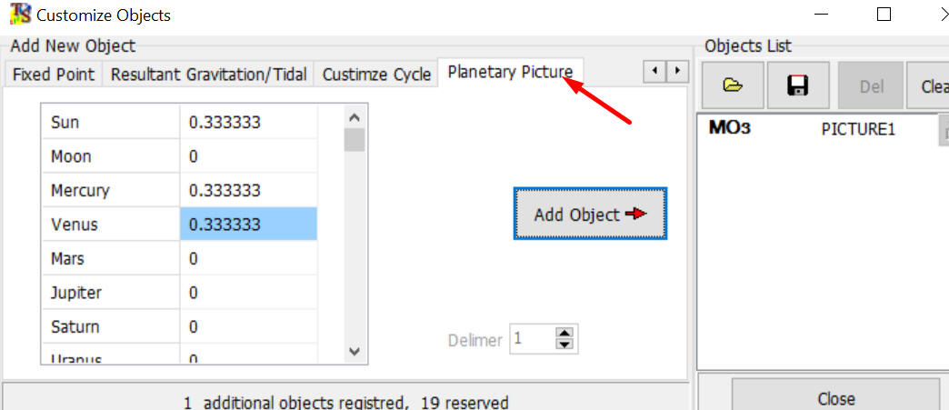The image size is (949, 410).
Task: Increase the Delimer value with up arrow
Action: 565,335
